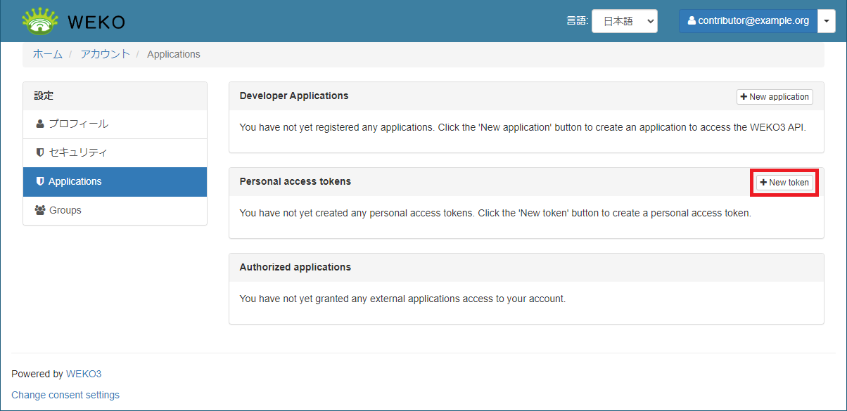Click the user icon before contributor@example.org

692,21
